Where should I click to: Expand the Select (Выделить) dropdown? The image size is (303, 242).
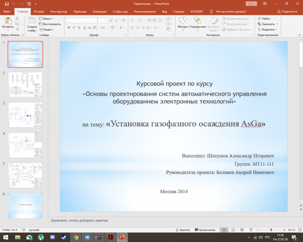click(x=268, y=30)
